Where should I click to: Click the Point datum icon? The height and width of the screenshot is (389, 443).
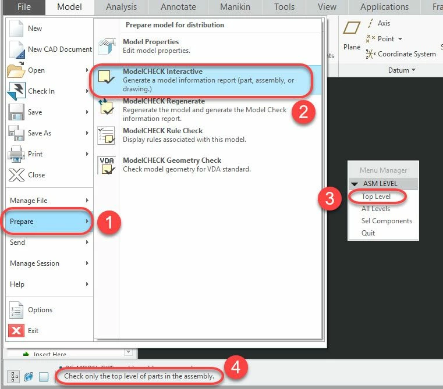tap(370, 39)
